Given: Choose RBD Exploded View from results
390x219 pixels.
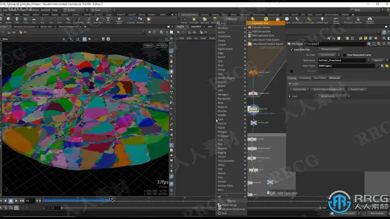Looking at the screenshot, I should [266, 36].
